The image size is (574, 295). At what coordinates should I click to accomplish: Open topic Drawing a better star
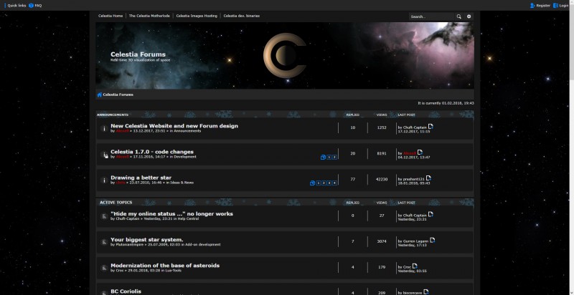(x=141, y=178)
